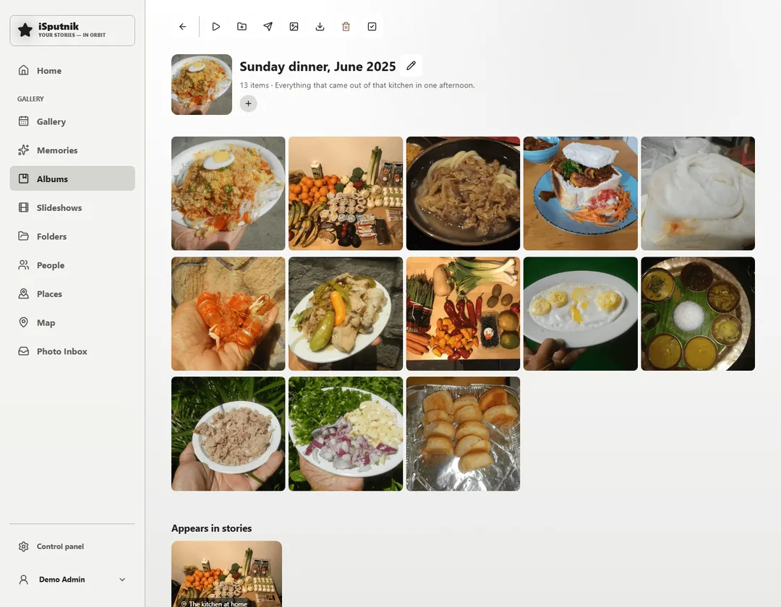Open the groceries with bananas and oranges photo

[346, 194]
